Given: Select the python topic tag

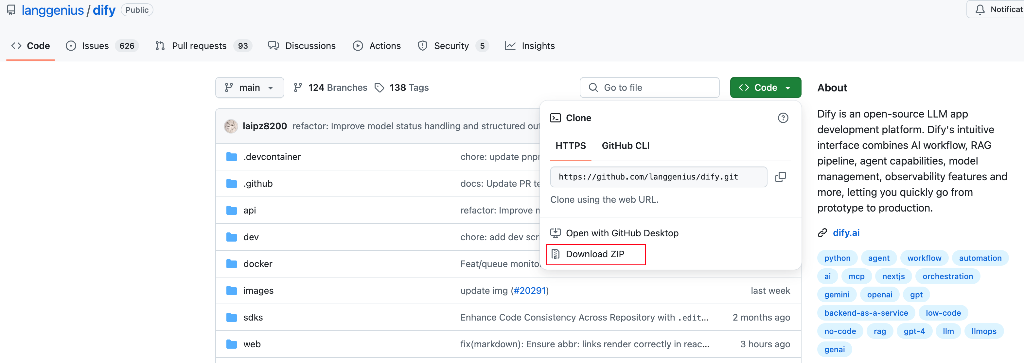Looking at the screenshot, I should point(837,258).
